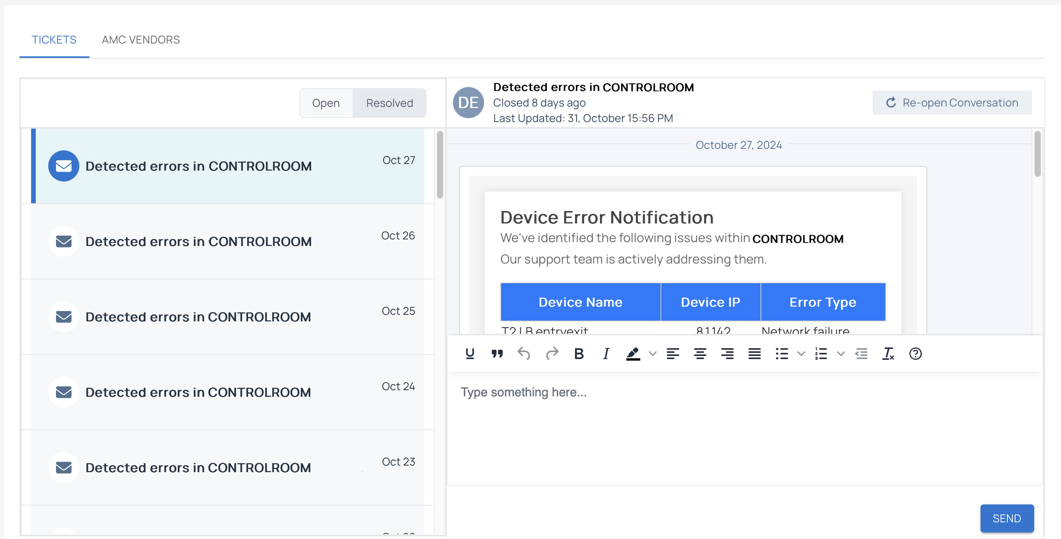1061x539 pixels.
Task: Open the Oct 26 CONTROLROOM ticket
Action: pos(228,241)
